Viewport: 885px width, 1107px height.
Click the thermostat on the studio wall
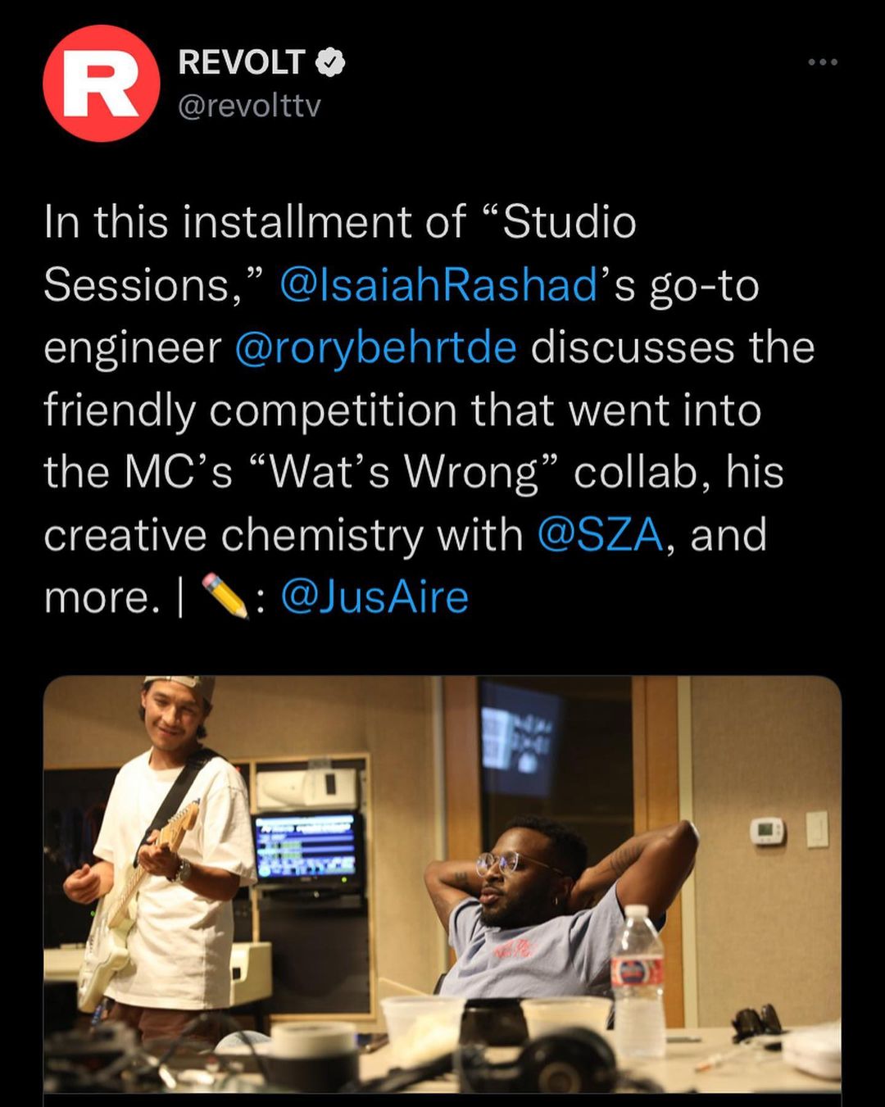767,831
